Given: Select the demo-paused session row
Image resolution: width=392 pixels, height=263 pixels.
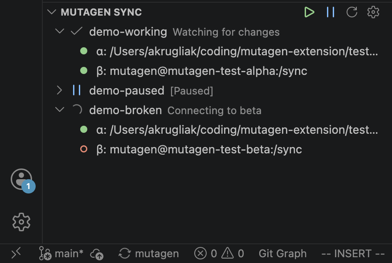Looking at the screenshot, I should pyautogui.click(x=217, y=90).
